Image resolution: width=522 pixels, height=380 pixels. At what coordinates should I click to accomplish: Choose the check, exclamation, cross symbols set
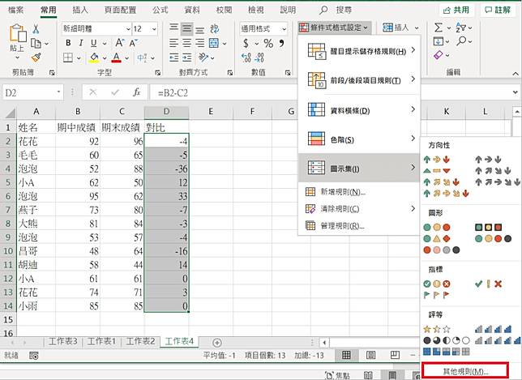pos(488,284)
